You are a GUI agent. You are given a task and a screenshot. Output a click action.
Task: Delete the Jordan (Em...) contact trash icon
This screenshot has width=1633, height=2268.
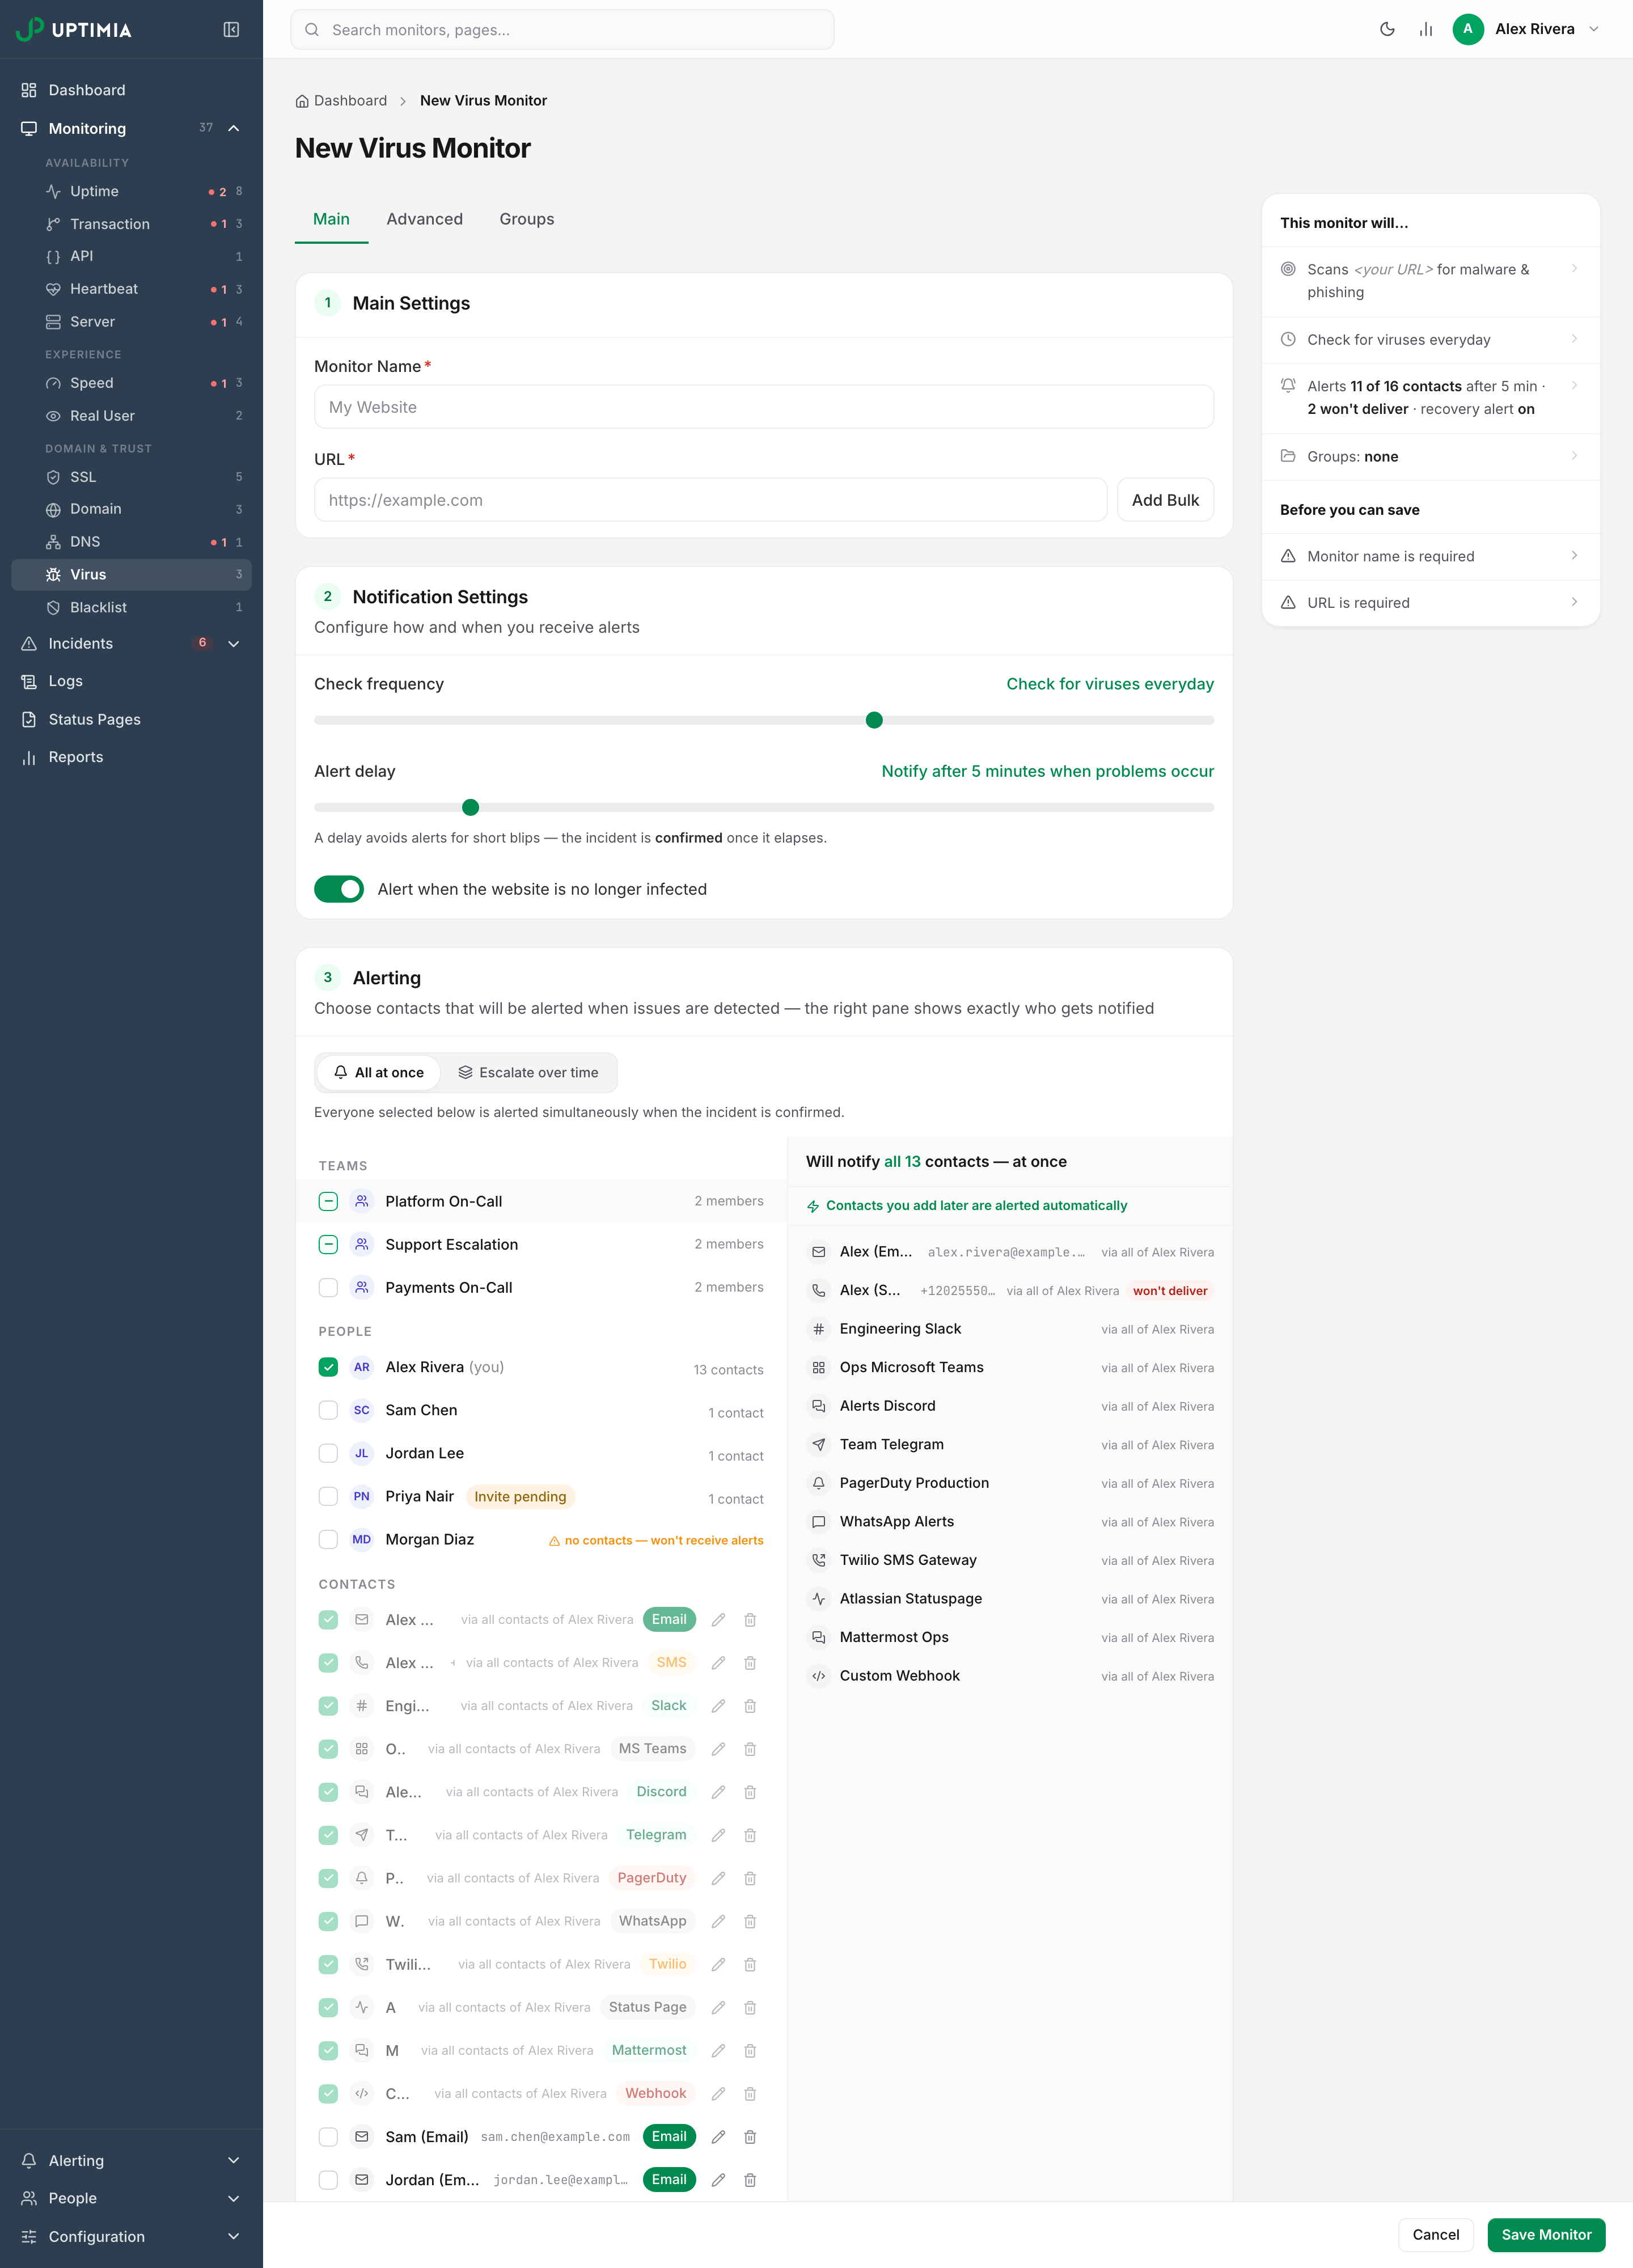(750, 2180)
